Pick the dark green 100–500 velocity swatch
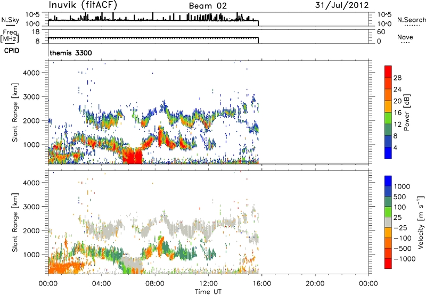This screenshot has height=295, width=426. click(388, 202)
